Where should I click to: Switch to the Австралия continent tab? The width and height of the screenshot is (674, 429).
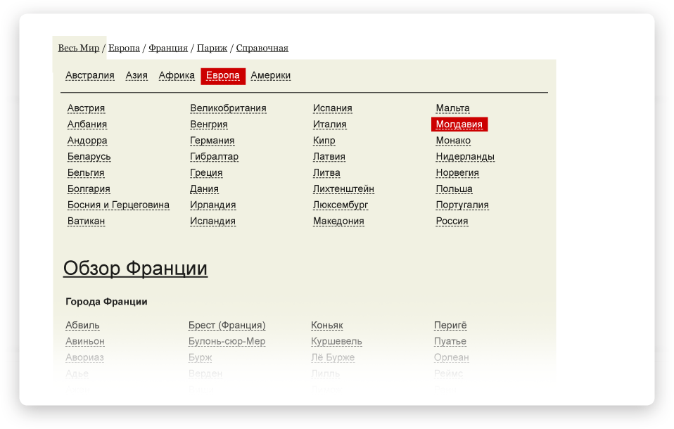89,75
